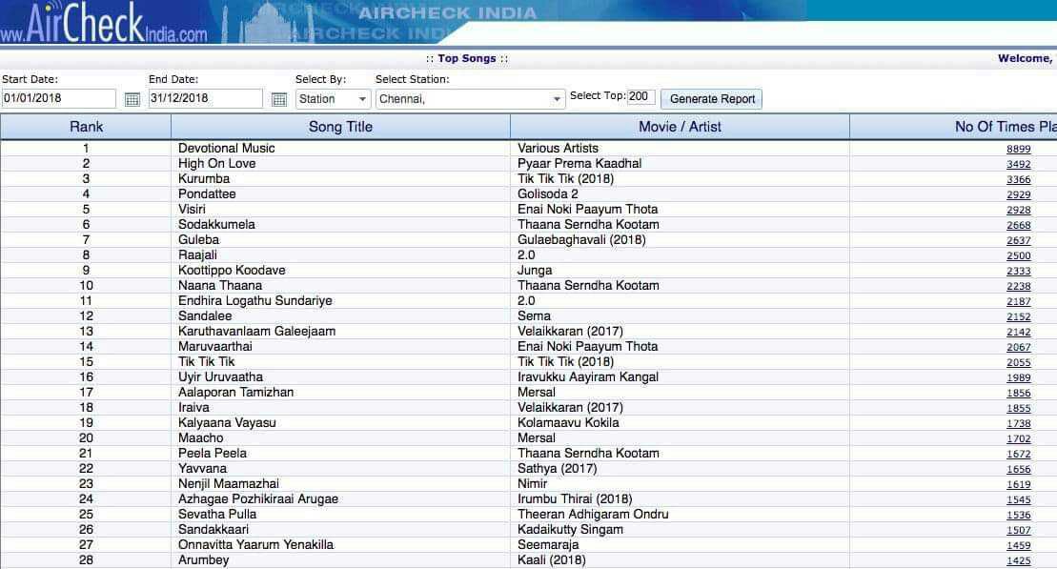Open play count 2500 link

point(1019,256)
